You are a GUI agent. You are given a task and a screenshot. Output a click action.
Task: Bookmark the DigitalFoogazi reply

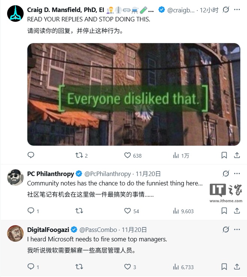224,266
